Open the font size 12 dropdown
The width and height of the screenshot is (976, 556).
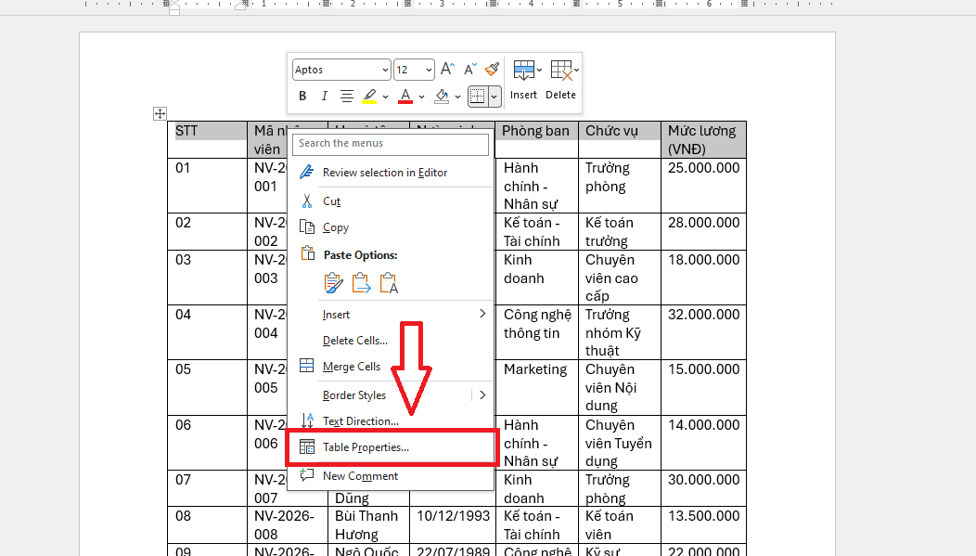[x=429, y=70]
